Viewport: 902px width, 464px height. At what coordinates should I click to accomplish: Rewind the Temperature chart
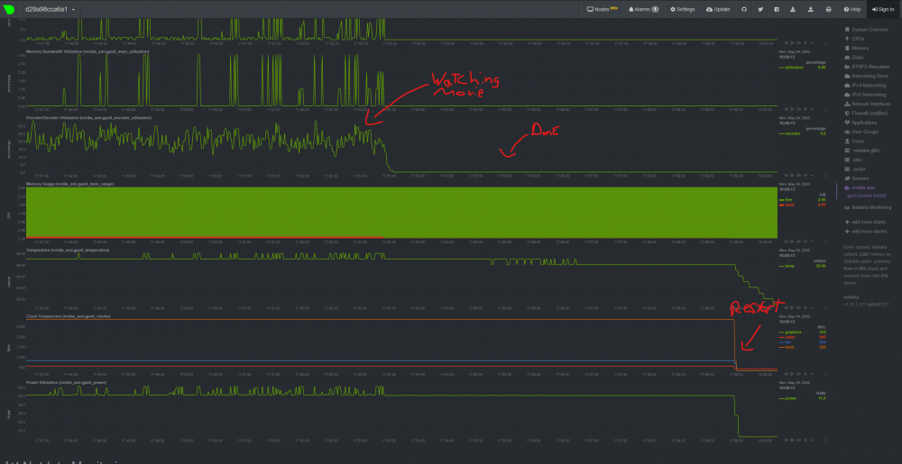click(x=786, y=307)
